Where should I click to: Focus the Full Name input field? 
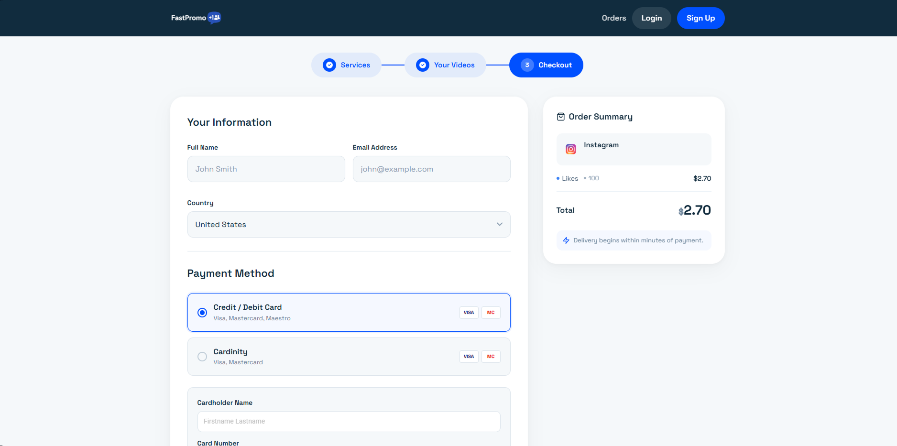click(266, 169)
